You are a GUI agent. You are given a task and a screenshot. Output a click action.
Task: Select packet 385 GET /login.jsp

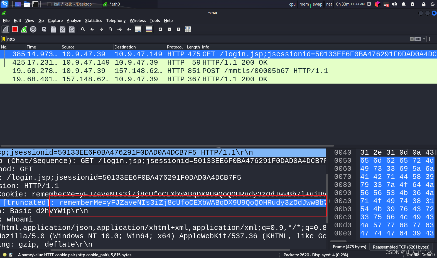click(x=218, y=54)
